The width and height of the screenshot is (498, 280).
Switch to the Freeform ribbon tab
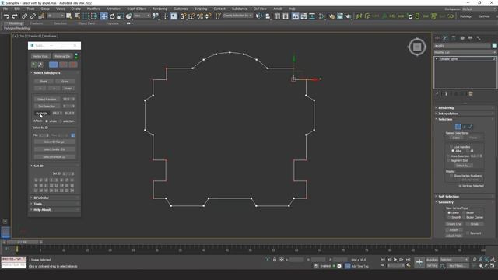pyautogui.click(x=37, y=23)
